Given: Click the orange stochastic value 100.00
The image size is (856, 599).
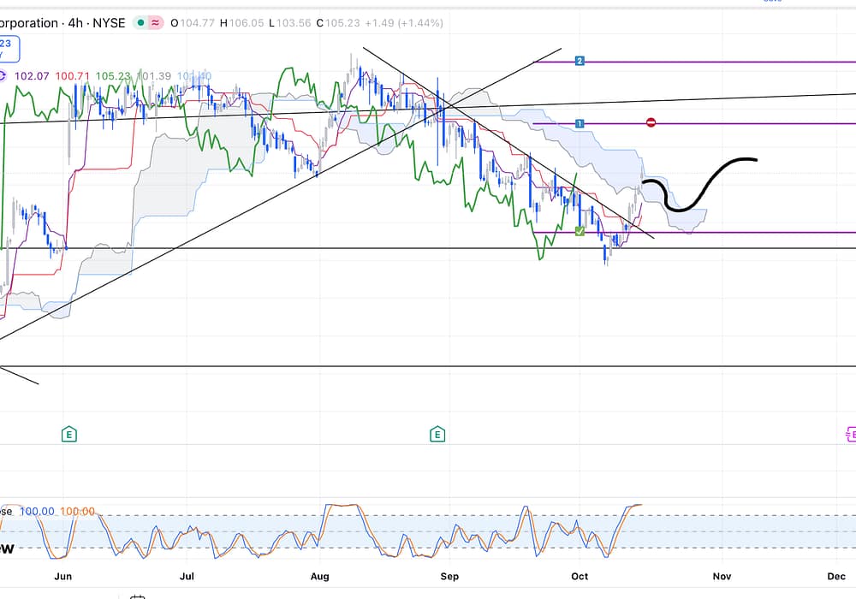Looking at the screenshot, I should tap(78, 511).
